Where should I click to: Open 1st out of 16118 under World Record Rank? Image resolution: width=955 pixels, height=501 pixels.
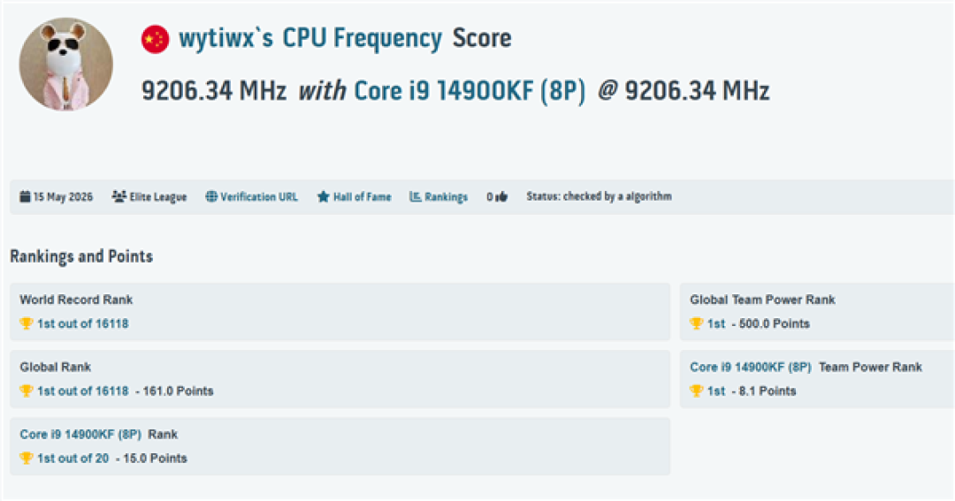point(83,324)
